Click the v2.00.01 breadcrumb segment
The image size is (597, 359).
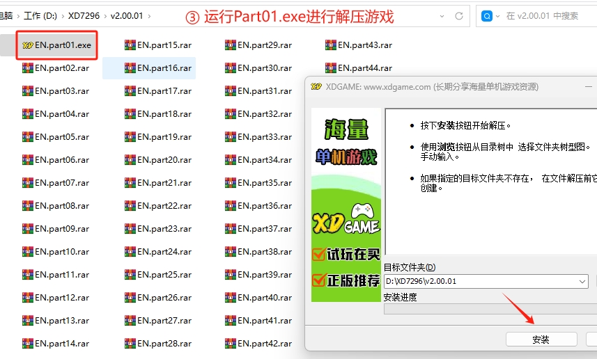pyautogui.click(x=127, y=15)
